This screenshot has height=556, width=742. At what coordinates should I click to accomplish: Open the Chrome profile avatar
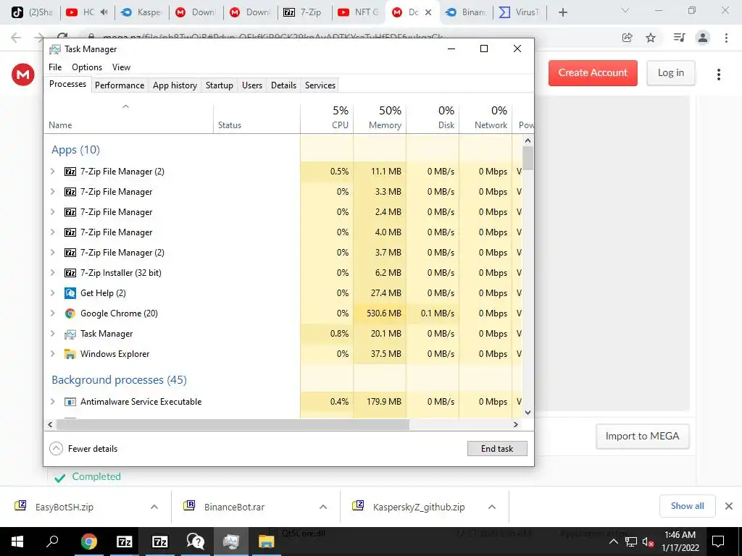703,38
